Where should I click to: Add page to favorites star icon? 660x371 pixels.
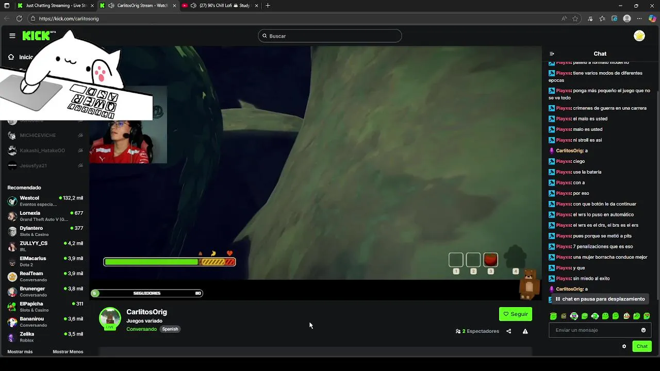point(575,19)
